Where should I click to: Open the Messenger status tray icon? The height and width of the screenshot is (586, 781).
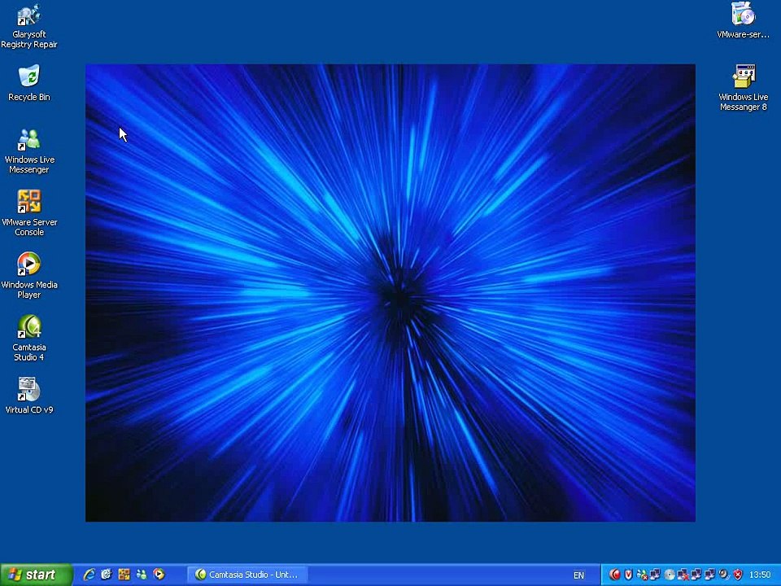(642, 575)
